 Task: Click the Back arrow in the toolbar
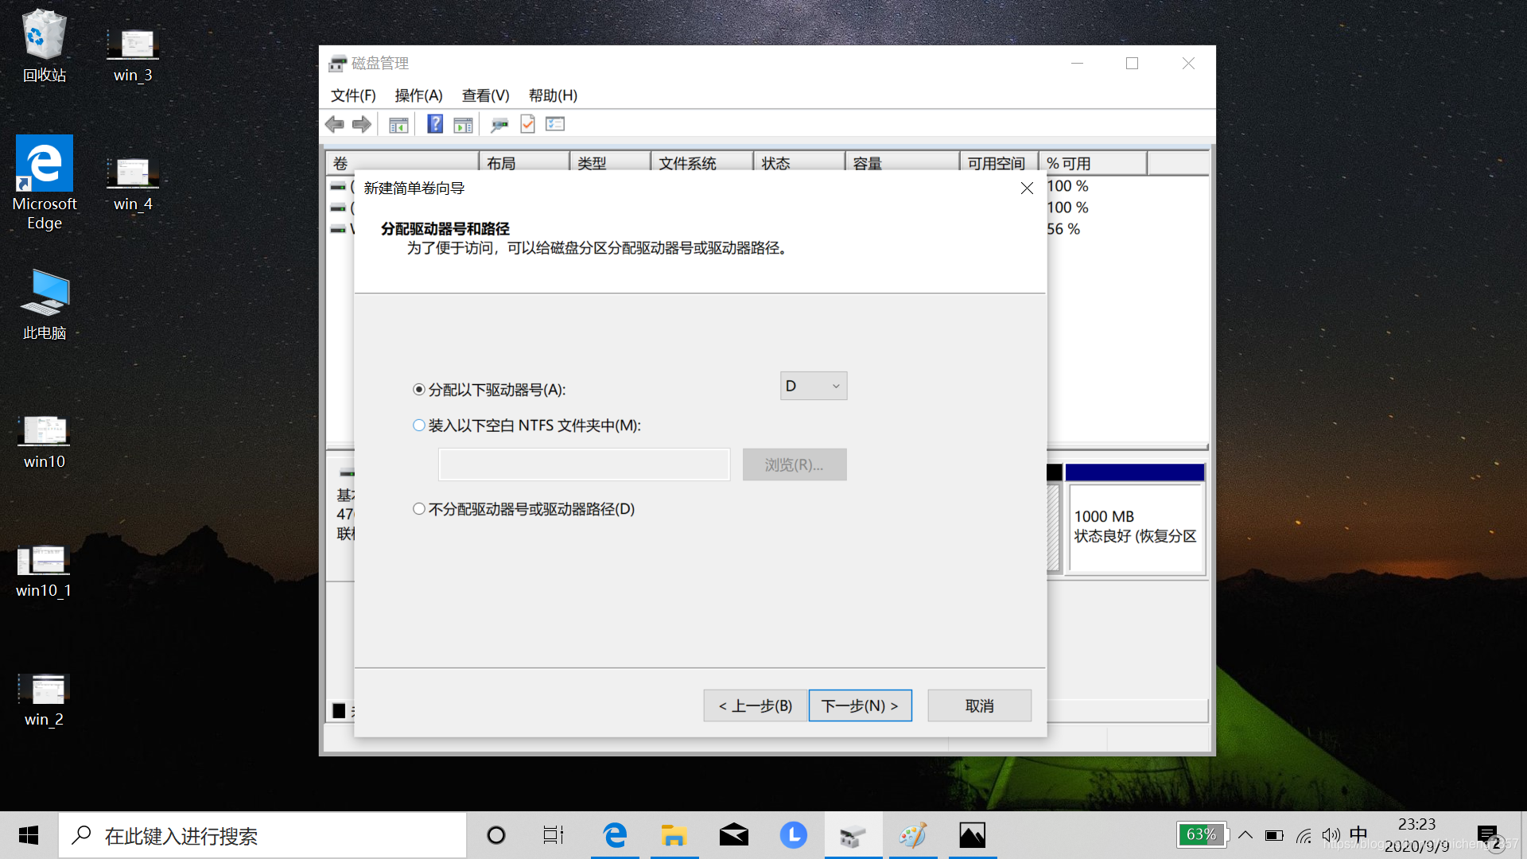[x=335, y=124]
